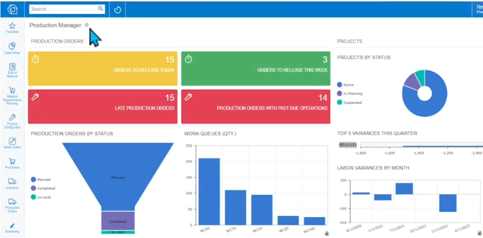Image resolution: width=483 pixels, height=238 pixels.
Task: Click the chart-type icon below Work Queues
Action: point(327,233)
